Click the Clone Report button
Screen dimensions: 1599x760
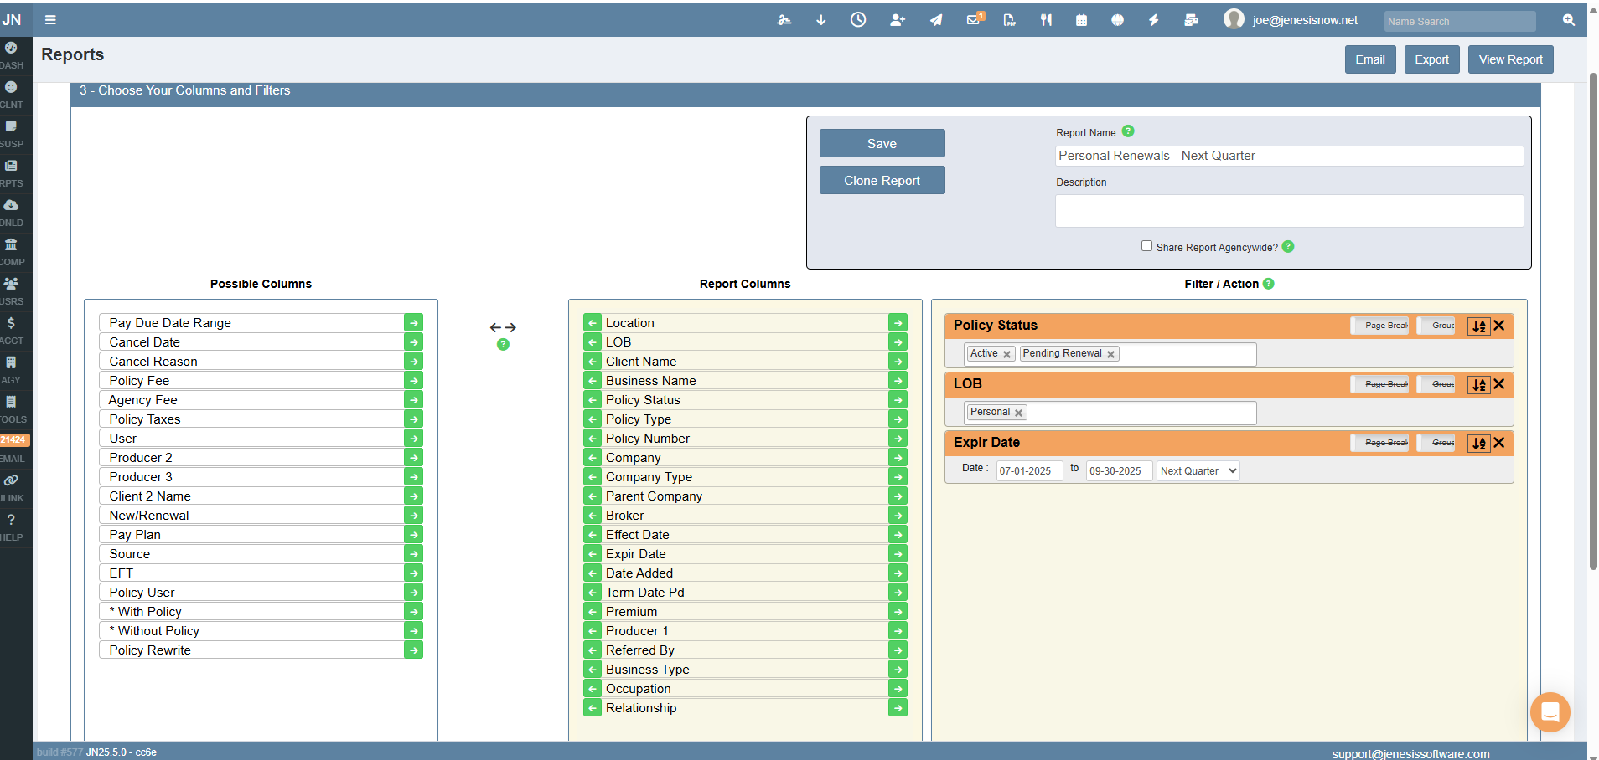(881, 180)
